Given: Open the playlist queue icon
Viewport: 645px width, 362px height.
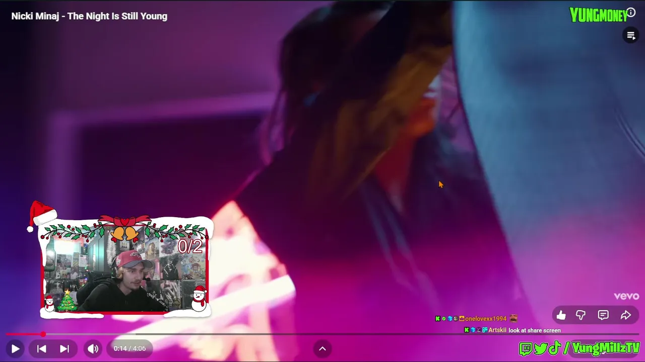Looking at the screenshot, I should 631,35.
